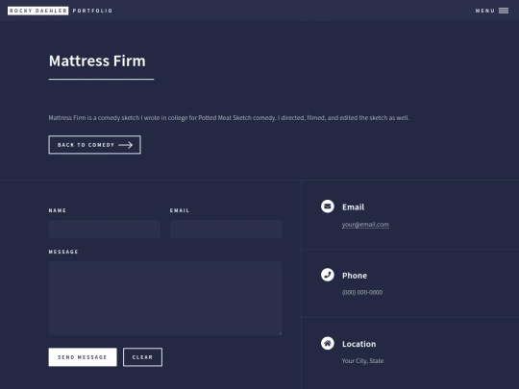Screen dimensions: 519x389
Task: Click the Mattress Firm heading
Action: point(97,61)
